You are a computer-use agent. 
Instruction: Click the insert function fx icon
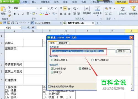coord(33,27)
